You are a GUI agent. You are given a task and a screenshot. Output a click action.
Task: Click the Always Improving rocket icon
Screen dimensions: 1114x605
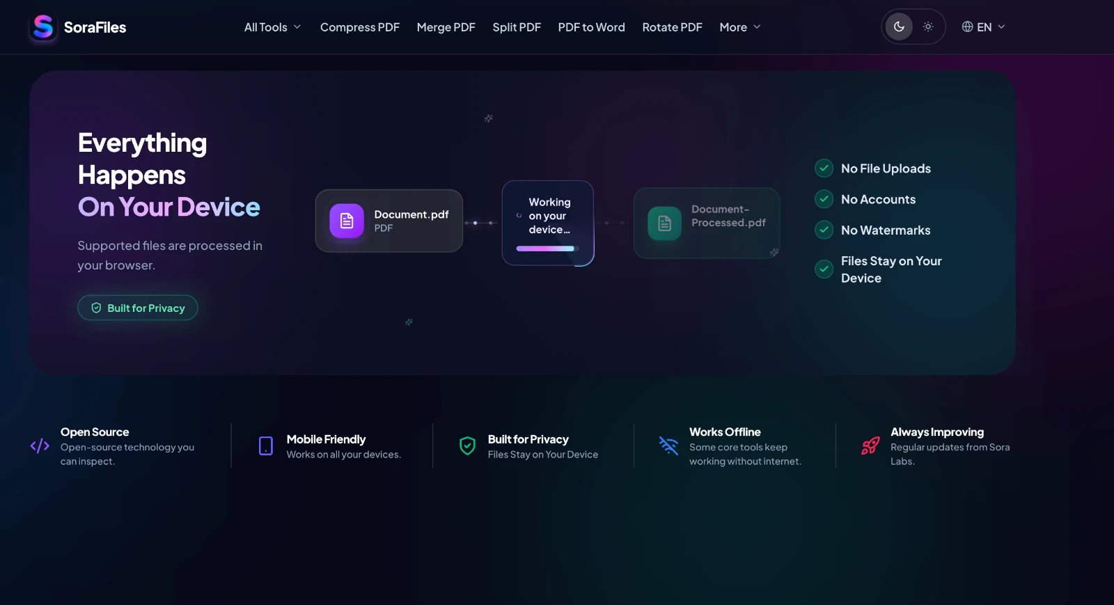870,446
